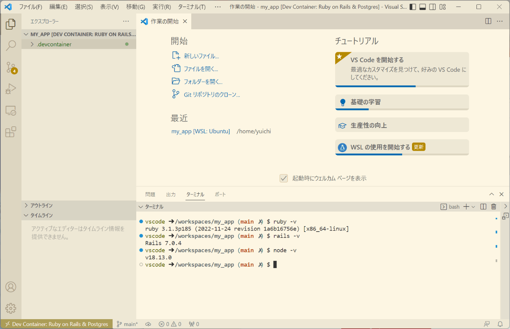Open the launch profile dropdown arrow
Viewport: 510px width, 329px height.
[473, 207]
